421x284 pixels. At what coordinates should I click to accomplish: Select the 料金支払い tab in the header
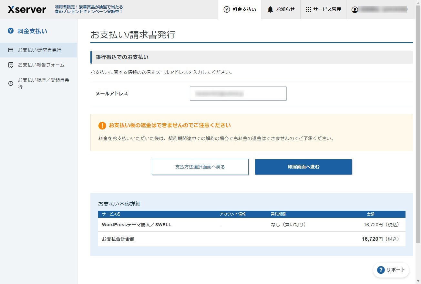(x=240, y=9)
